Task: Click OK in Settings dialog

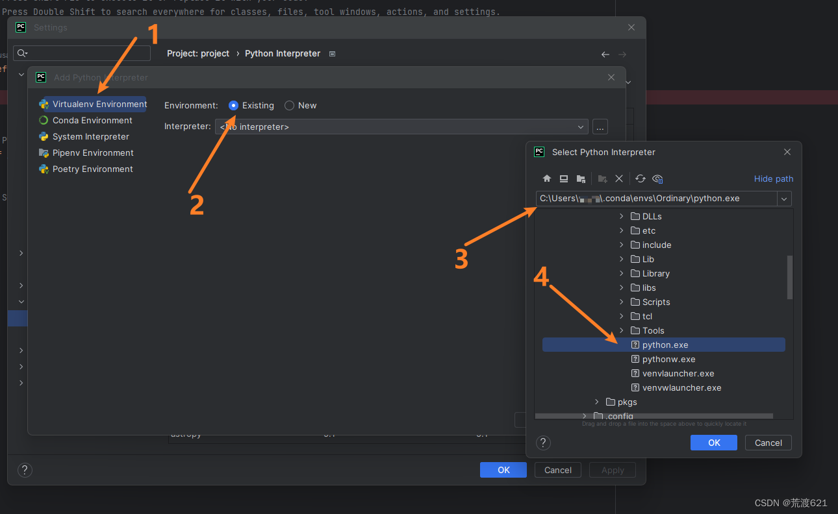Action: coord(503,470)
